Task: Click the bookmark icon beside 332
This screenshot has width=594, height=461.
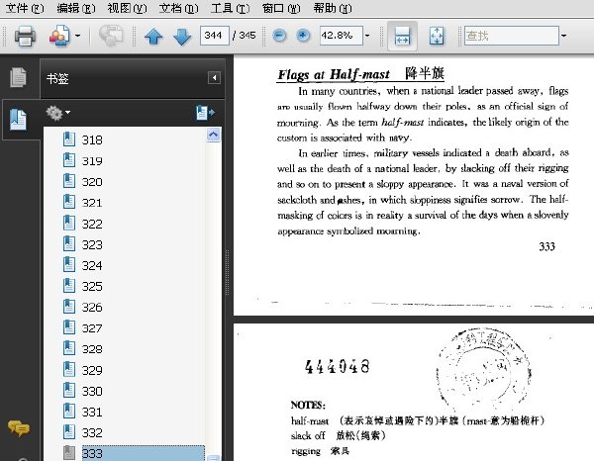Action: (x=69, y=431)
